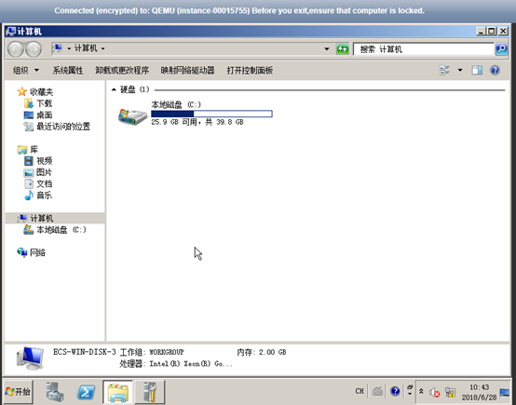Click 映射网络驱动器 button

pos(187,70)
